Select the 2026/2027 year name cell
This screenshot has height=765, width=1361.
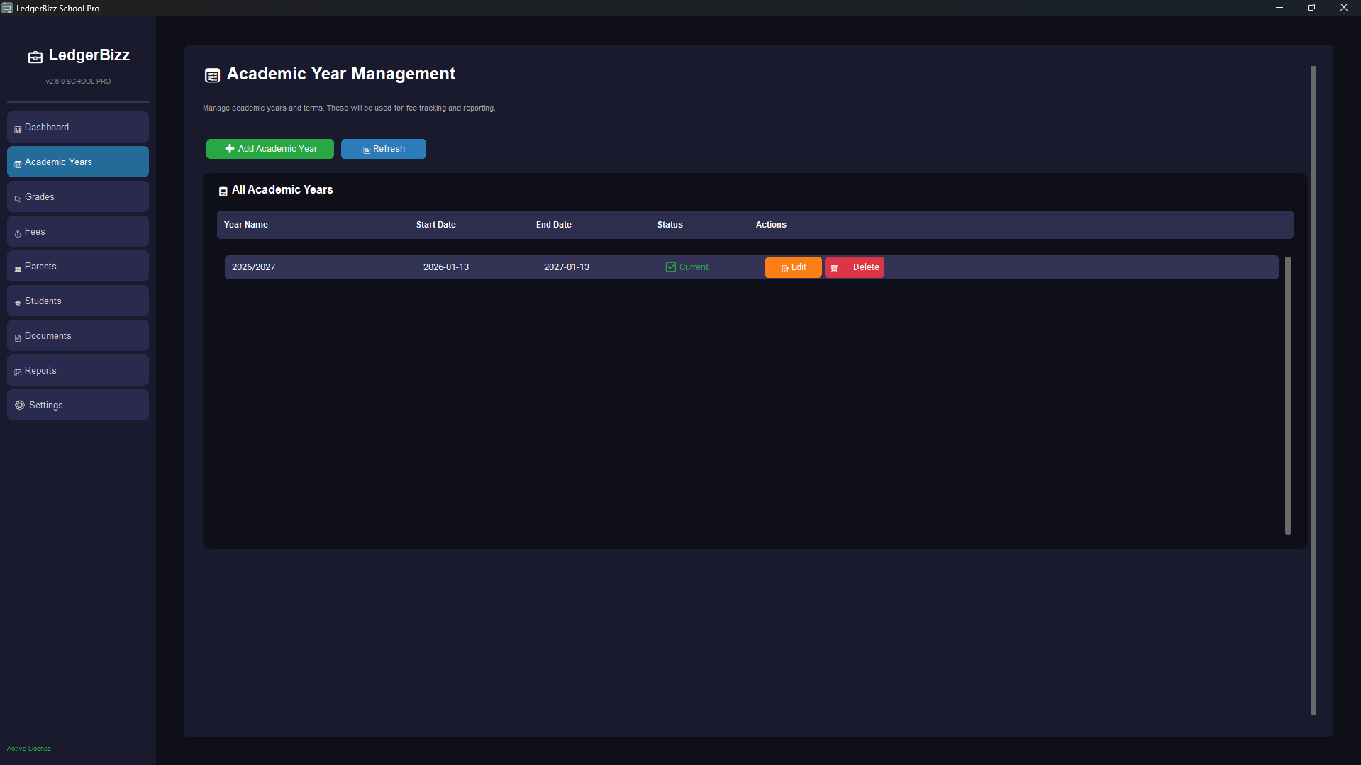coord(254,267)
